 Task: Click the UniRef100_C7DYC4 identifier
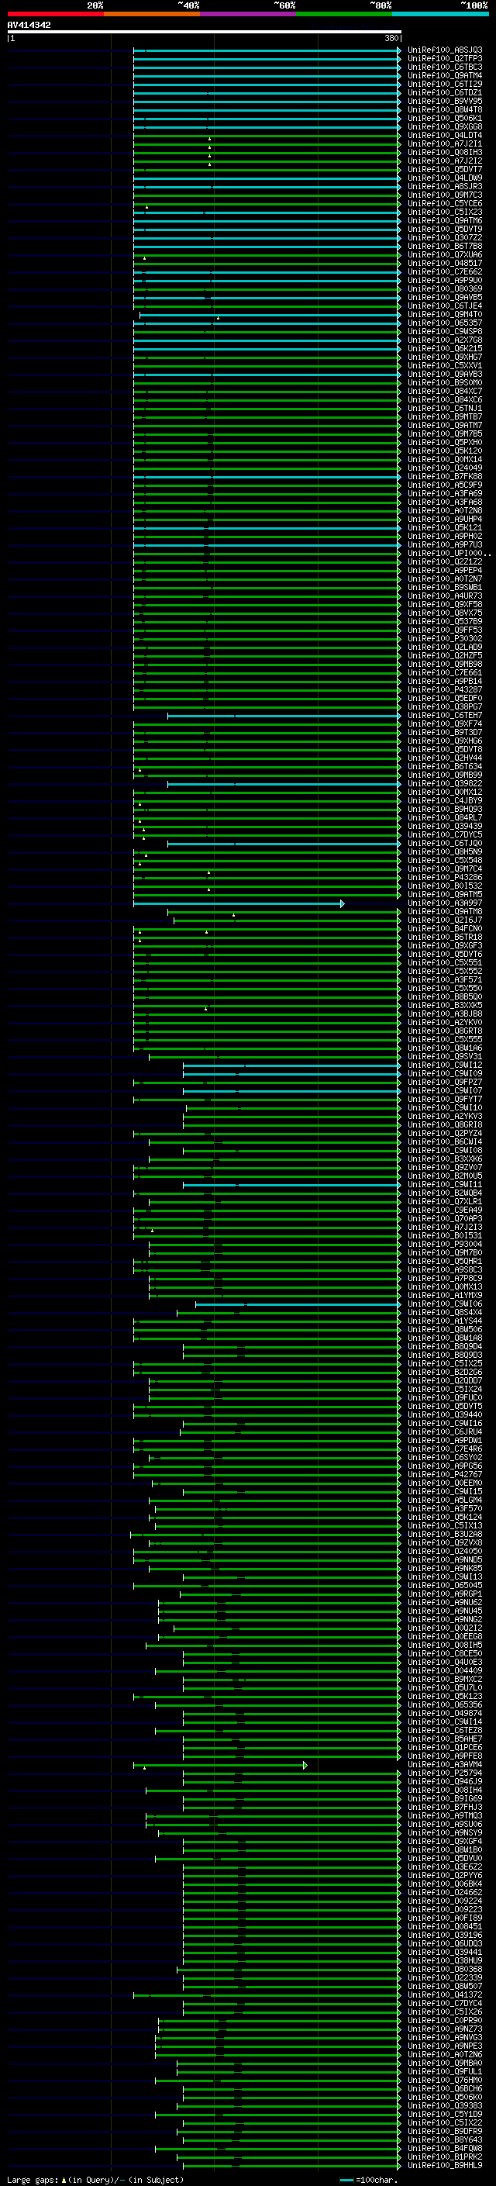(445, 2004)
